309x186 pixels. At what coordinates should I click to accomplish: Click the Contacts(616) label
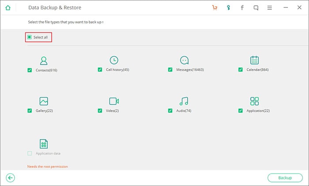46,70
